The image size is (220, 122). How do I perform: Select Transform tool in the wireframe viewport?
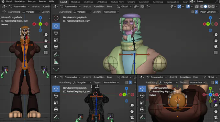(x=56, y=109)
